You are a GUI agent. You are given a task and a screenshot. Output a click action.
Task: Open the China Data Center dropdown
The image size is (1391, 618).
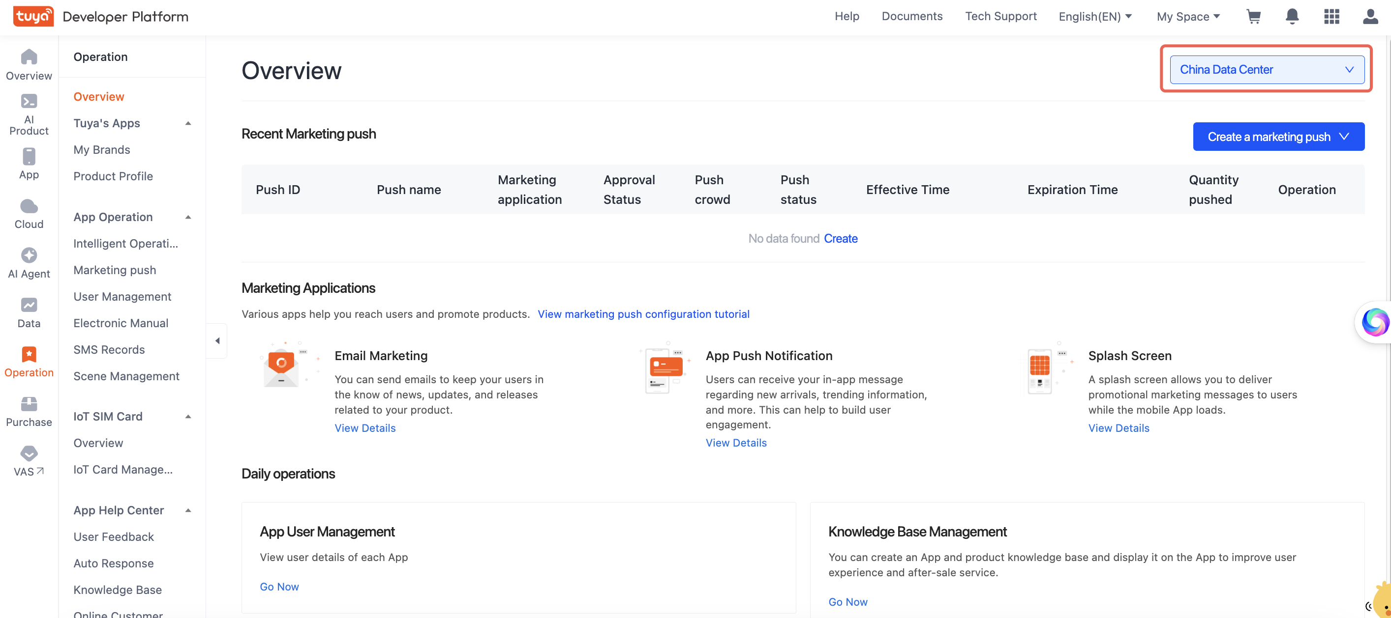pos(1267,70)
